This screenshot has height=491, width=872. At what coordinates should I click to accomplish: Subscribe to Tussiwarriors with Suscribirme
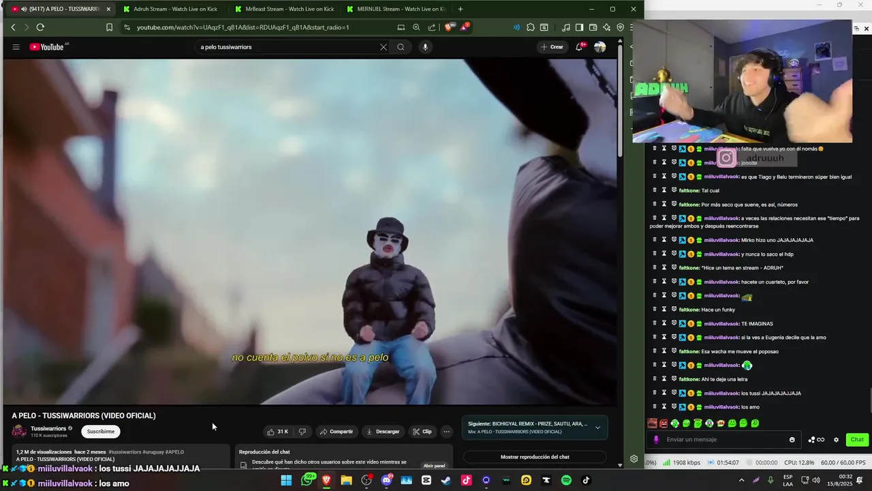pyautogui.click(x=101, y=432)
